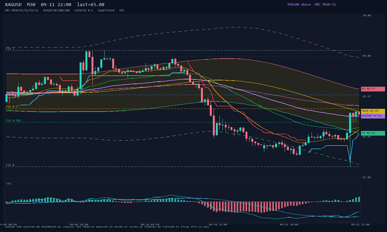Select "MRC MEAN/R1/S1/R2/S2" in the indicator legend
This screenshot has width=387, height=232.
(22, 10)
